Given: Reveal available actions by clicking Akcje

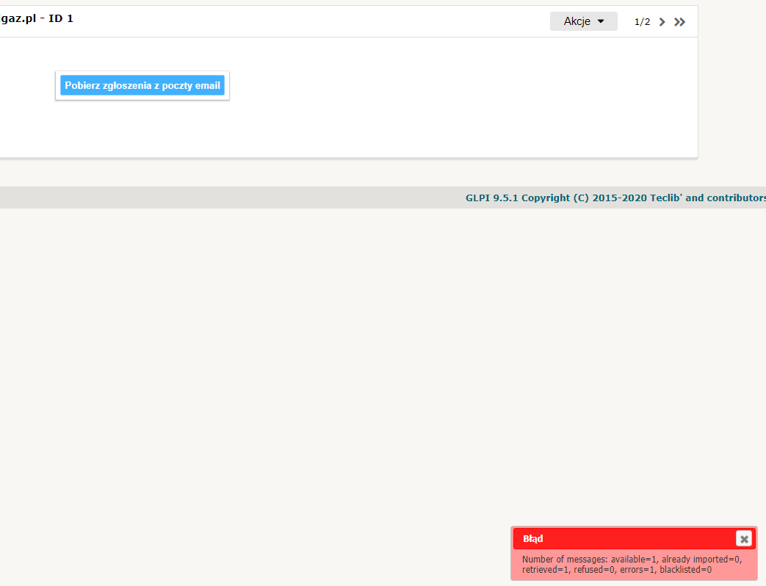Looking at the screenshot, I should pos(583,21).
